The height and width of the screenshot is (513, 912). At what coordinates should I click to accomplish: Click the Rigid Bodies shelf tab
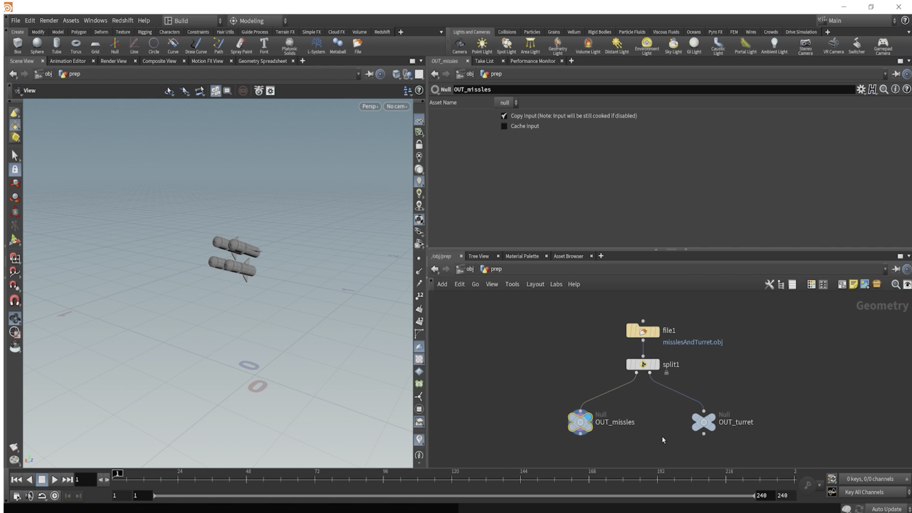(x=599, y=32)
